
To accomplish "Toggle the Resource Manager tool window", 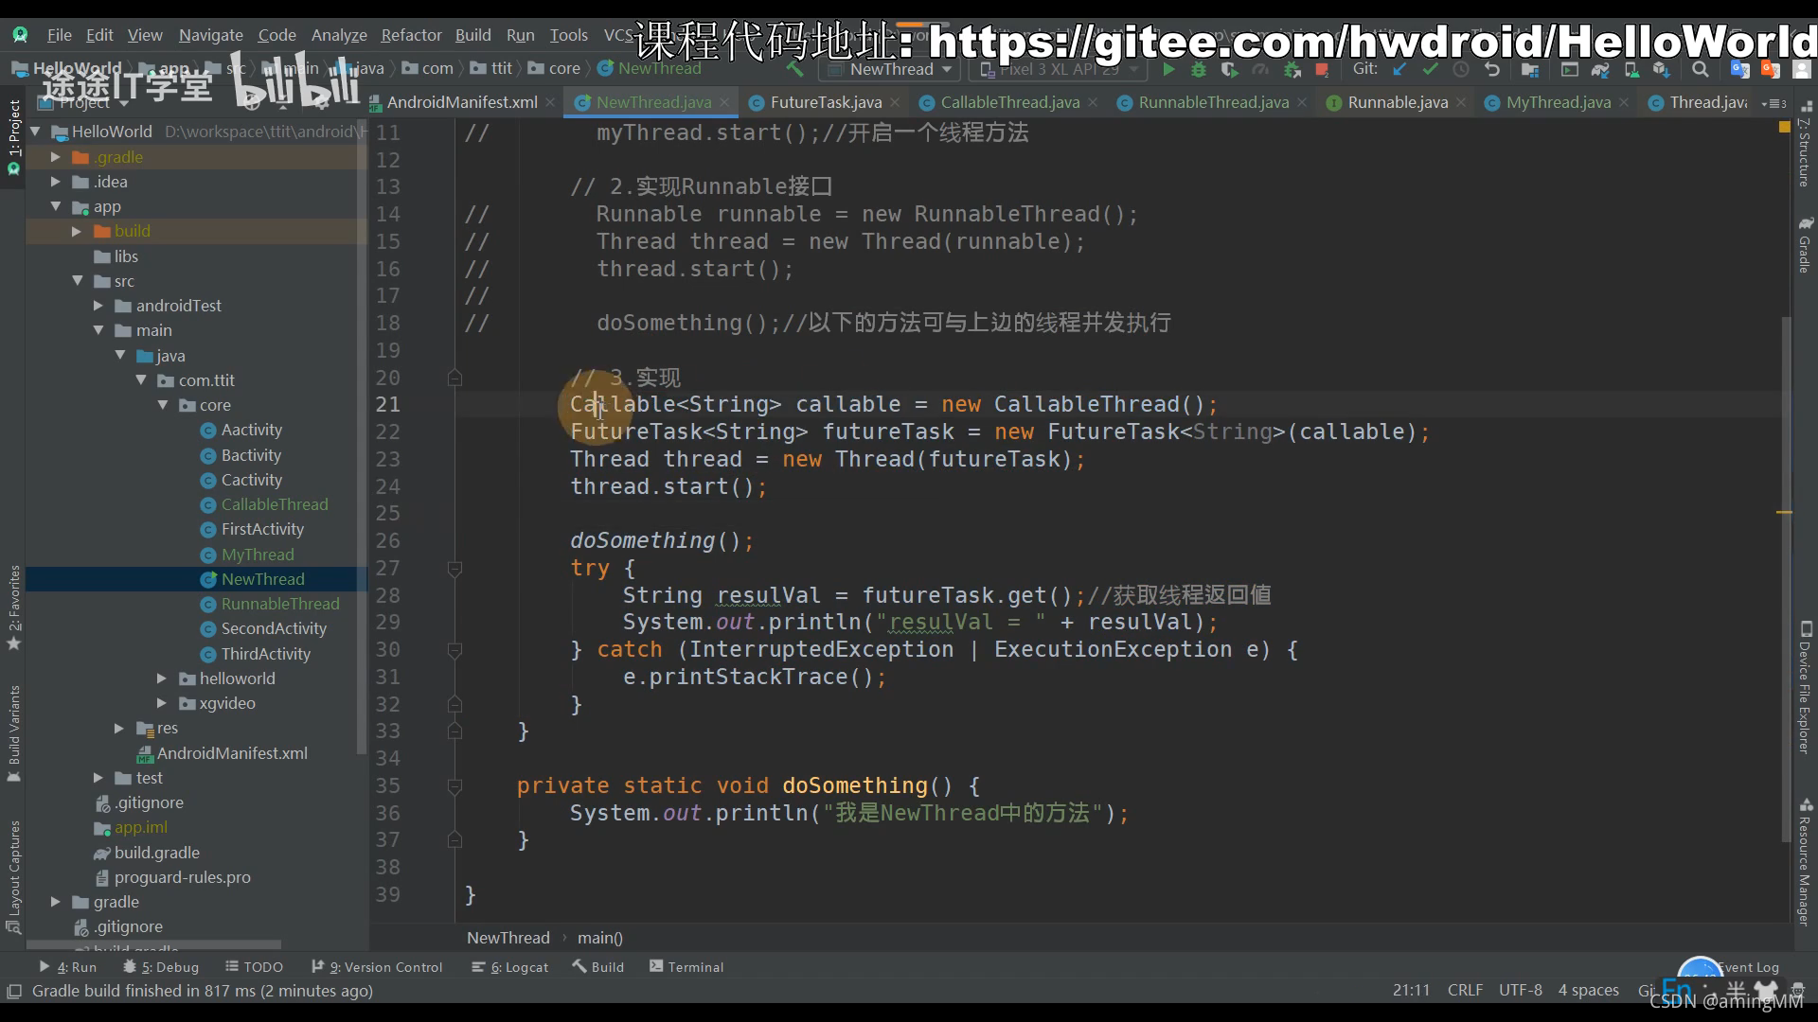I will [x=1805, y=863].
